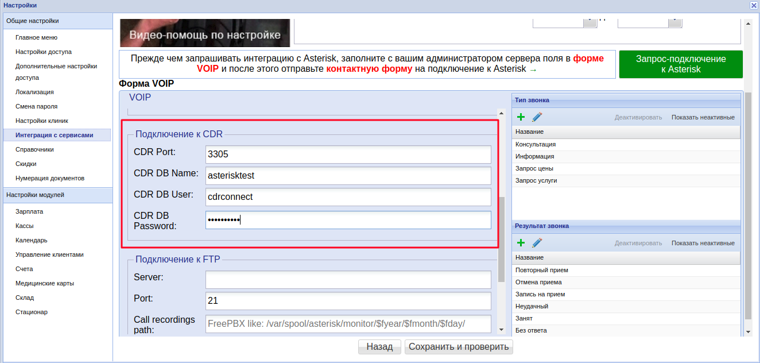
Task: Focus the Call recordings path field
Action: pyautogui.click(x=348, y=324)
